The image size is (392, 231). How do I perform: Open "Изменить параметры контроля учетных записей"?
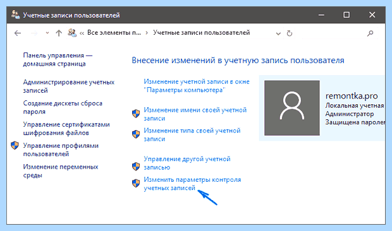click(x=192, y=184)
